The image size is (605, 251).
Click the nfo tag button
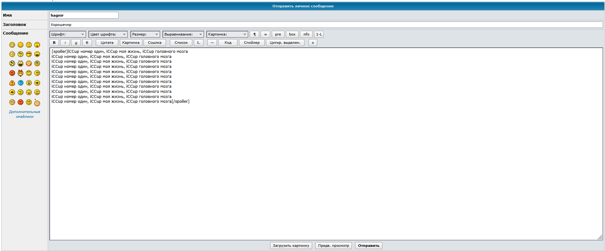point(306,34)
